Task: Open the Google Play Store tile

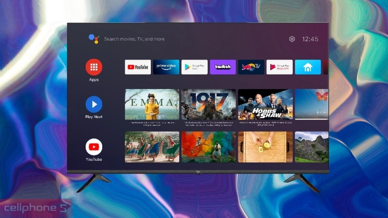Action: pos(194,67)
